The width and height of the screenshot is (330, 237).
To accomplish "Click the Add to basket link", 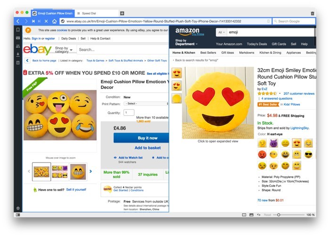I will click(148, 148).
